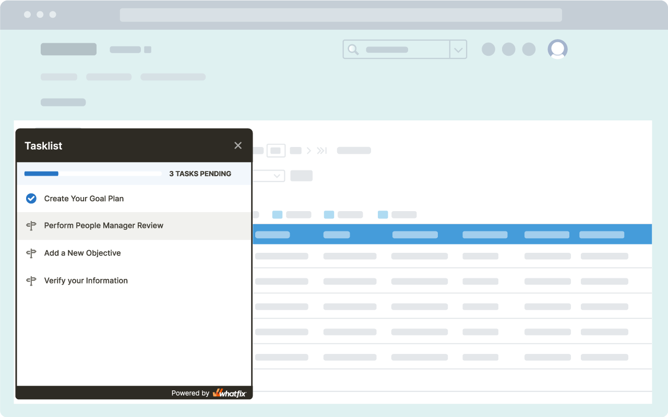Click the next page arrow in pagination
This screenshot has width=668, height=417.
point(308,151)
